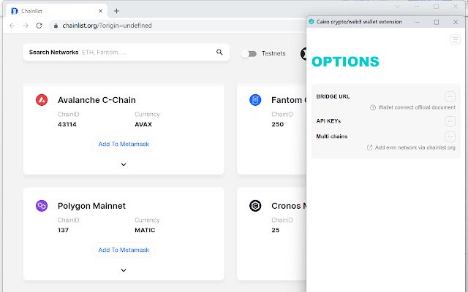468x292 pixels.
Task: Toggle the Testnets switch
Action: [249, 53]
